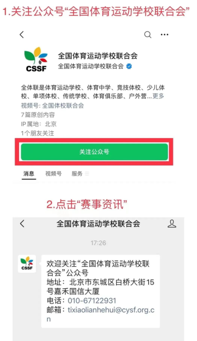Open the three-dot more options menu
The height and width of the screenshot is (341, 197).
pos(165,35)
